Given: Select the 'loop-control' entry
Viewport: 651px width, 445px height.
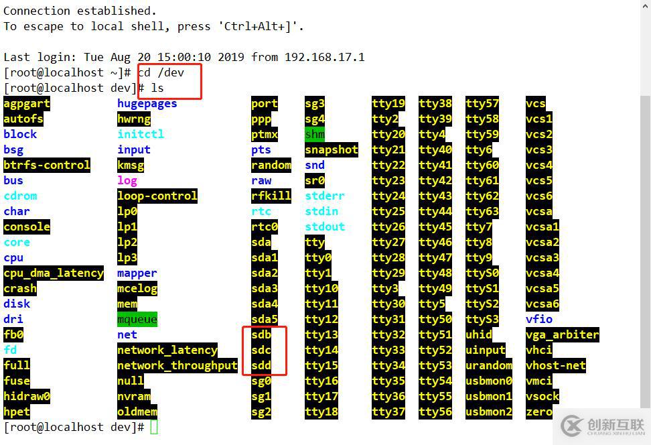Looking at the screenshot, I should click(x=157, y=196).
